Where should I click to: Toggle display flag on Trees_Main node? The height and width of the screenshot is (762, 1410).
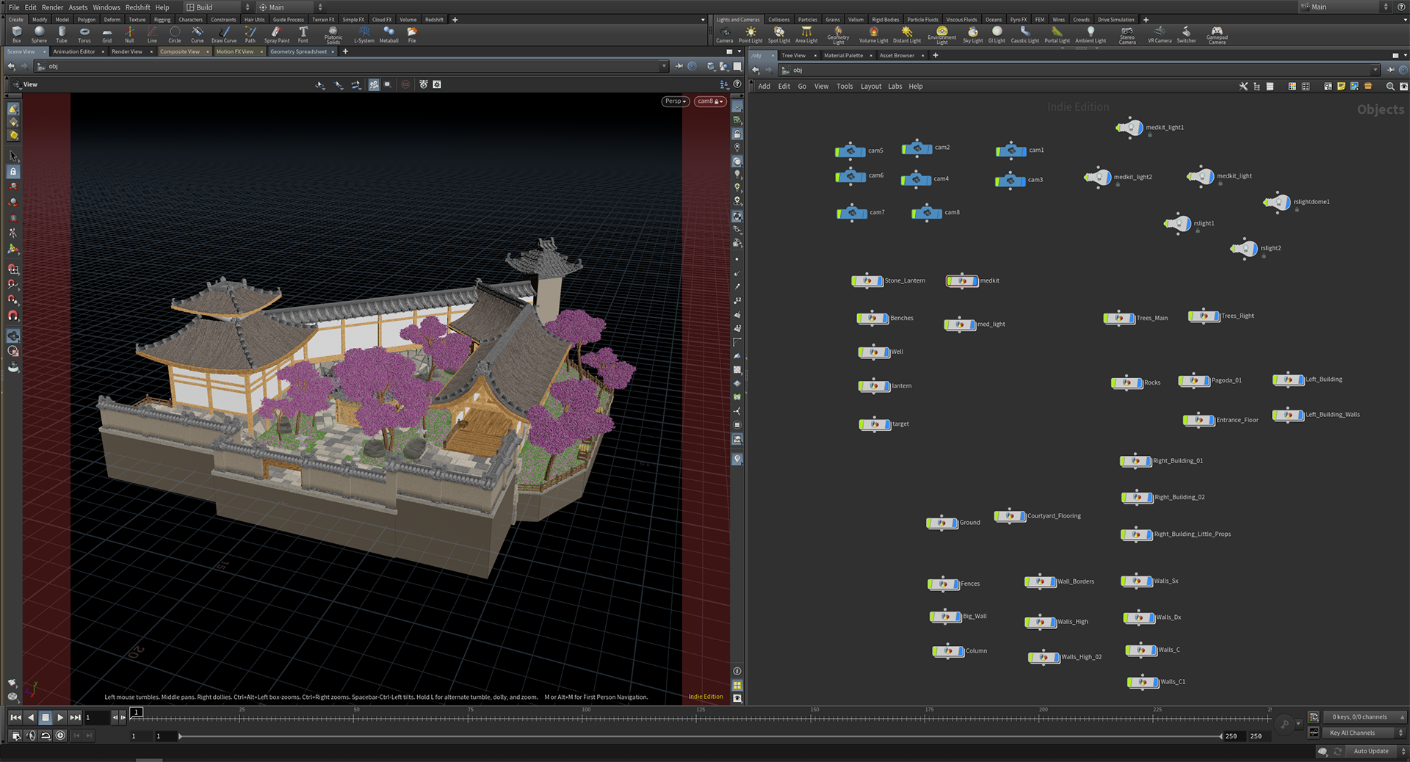coord(1132,318)
